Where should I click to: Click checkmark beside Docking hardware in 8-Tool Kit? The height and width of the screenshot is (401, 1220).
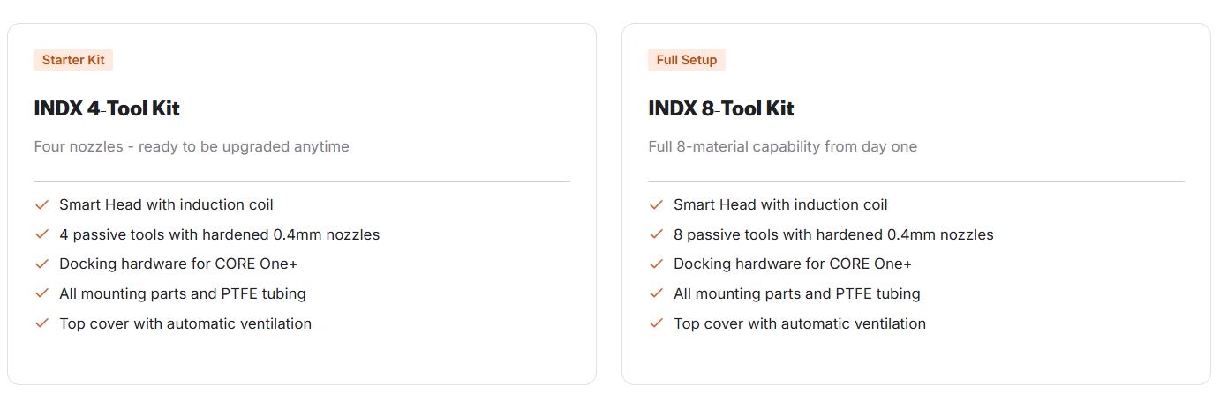tap(655, 264)
